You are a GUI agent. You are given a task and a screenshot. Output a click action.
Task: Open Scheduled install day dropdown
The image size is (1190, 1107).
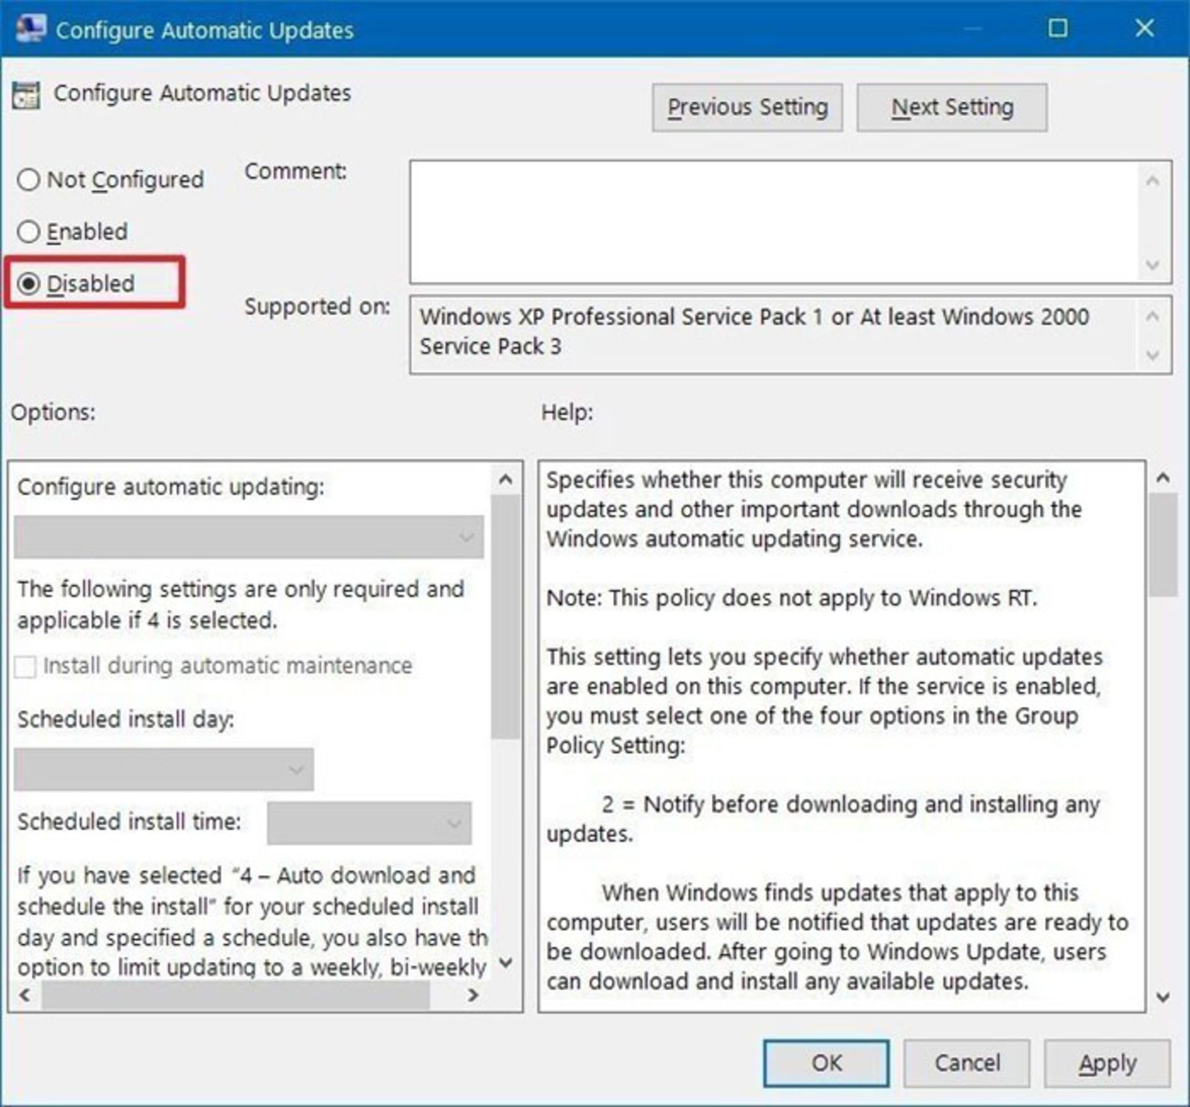(164, 769)
